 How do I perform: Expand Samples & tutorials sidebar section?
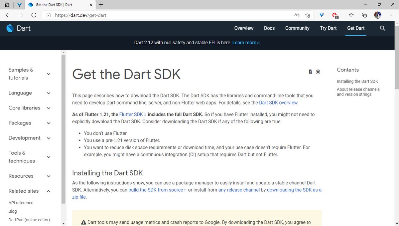[x=30, y=74]
